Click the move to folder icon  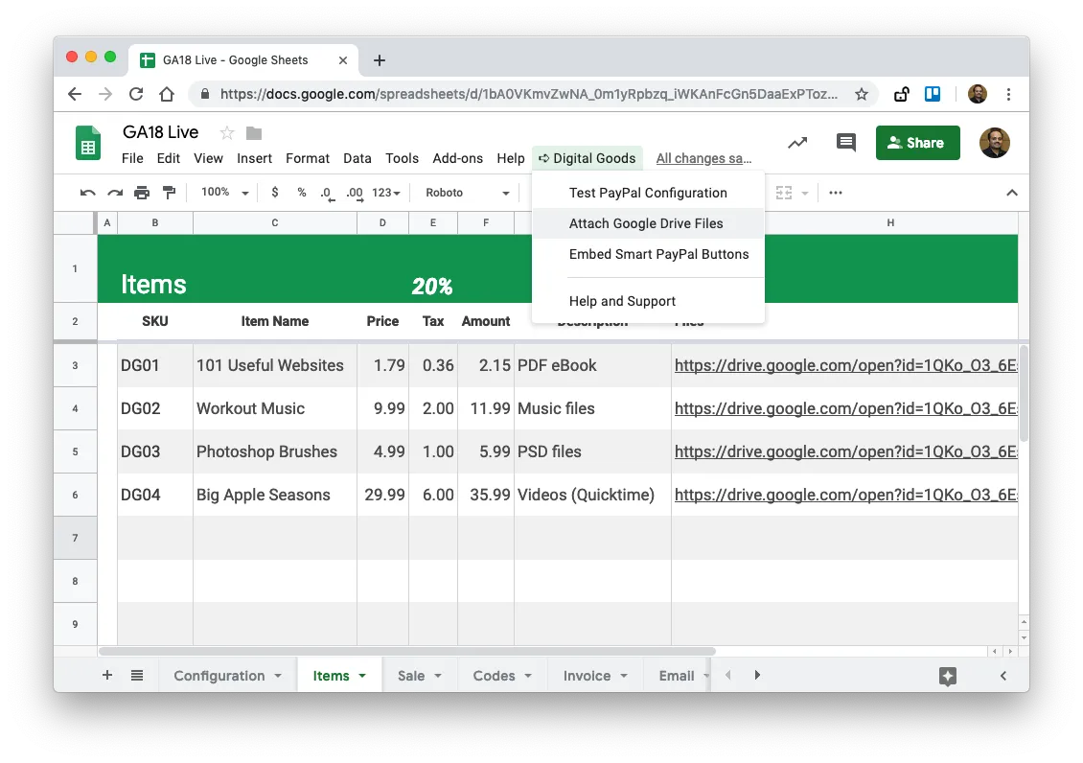[x=254, y=132]
